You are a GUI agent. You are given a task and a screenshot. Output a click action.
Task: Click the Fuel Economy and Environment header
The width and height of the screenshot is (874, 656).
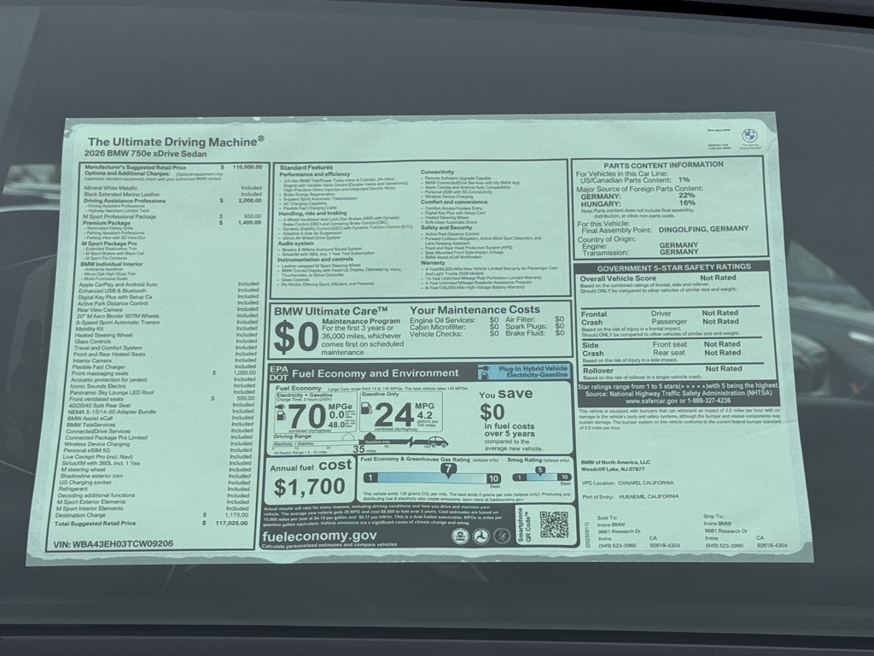(x=365, y=373)
